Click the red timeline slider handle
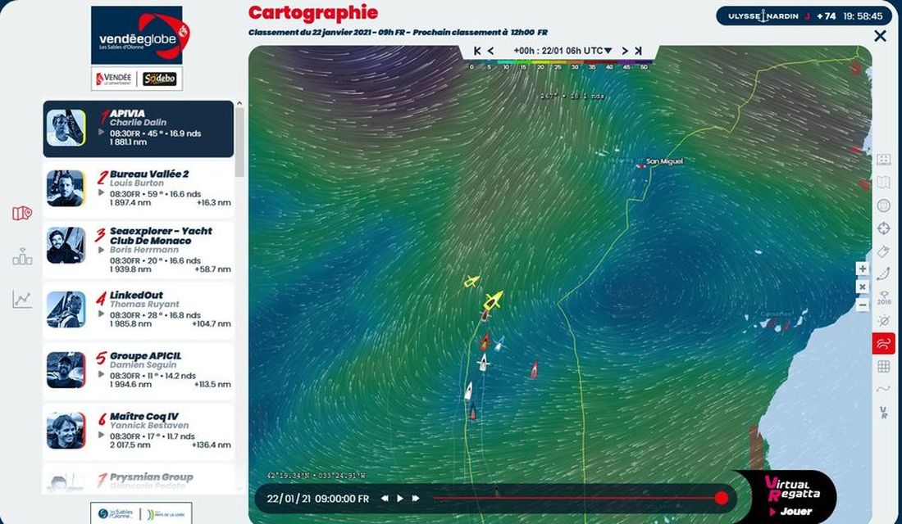 pos(722,498)
